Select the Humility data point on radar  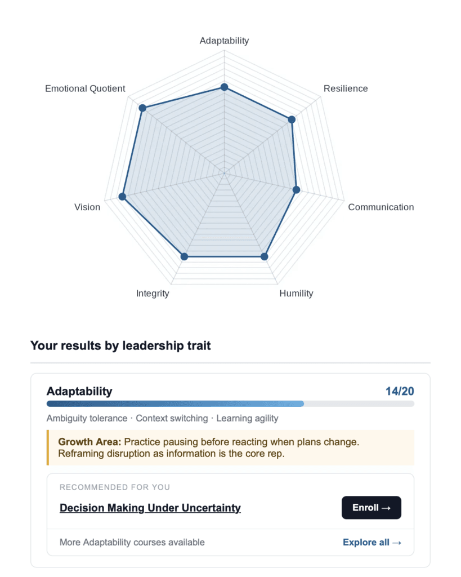click(265, 256)
